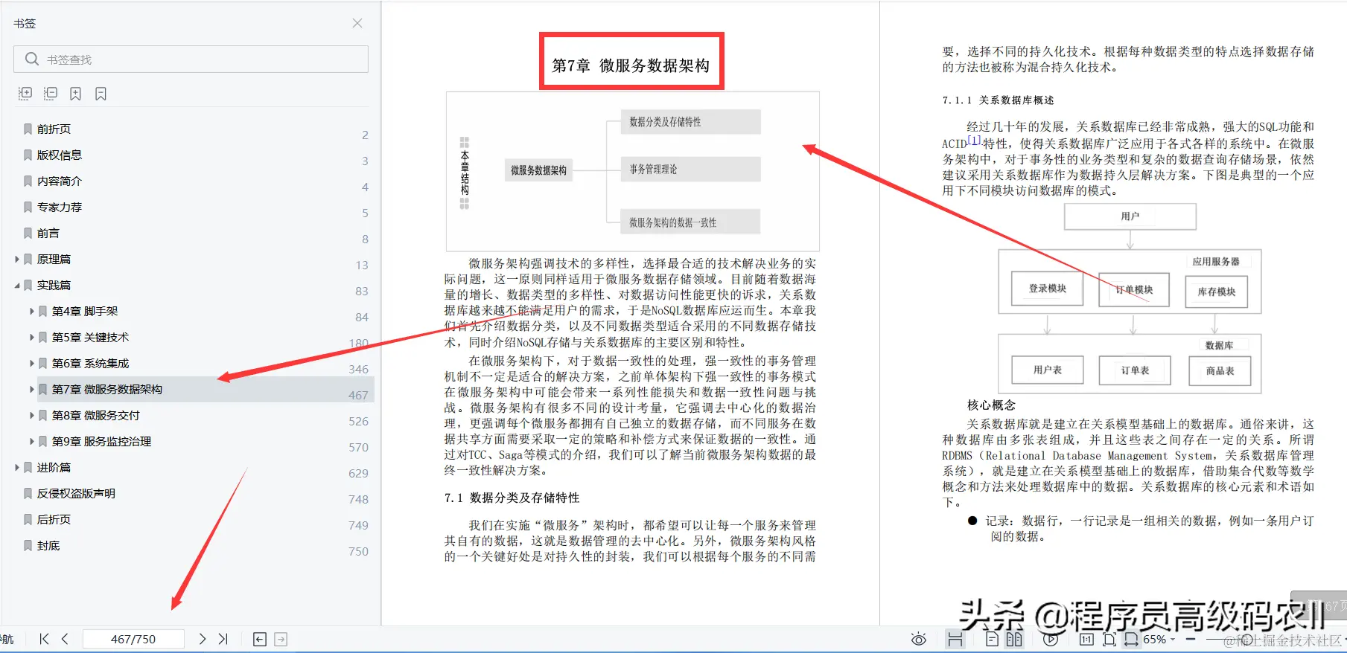Go forward to the next view
1347x653 pixels.
[x=281, y=639]
